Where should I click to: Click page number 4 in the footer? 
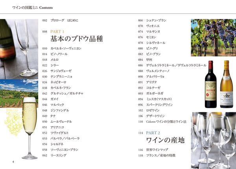coord(13,162)
